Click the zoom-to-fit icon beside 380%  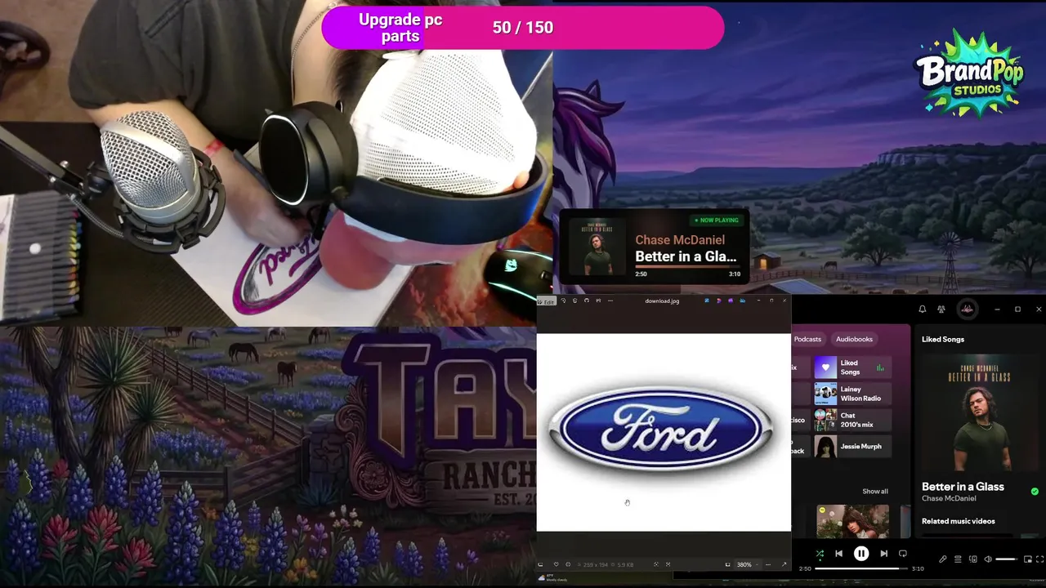pos(727,564)
